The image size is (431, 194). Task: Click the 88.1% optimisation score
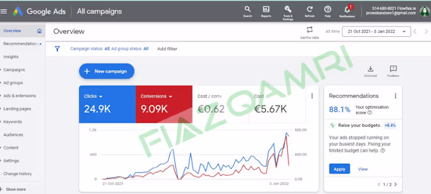click(x=340, y=110)
